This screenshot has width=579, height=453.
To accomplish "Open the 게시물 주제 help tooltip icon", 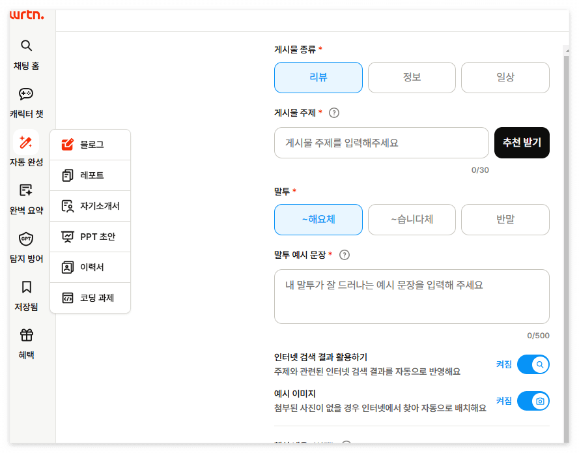I will (x=333, y=113).
